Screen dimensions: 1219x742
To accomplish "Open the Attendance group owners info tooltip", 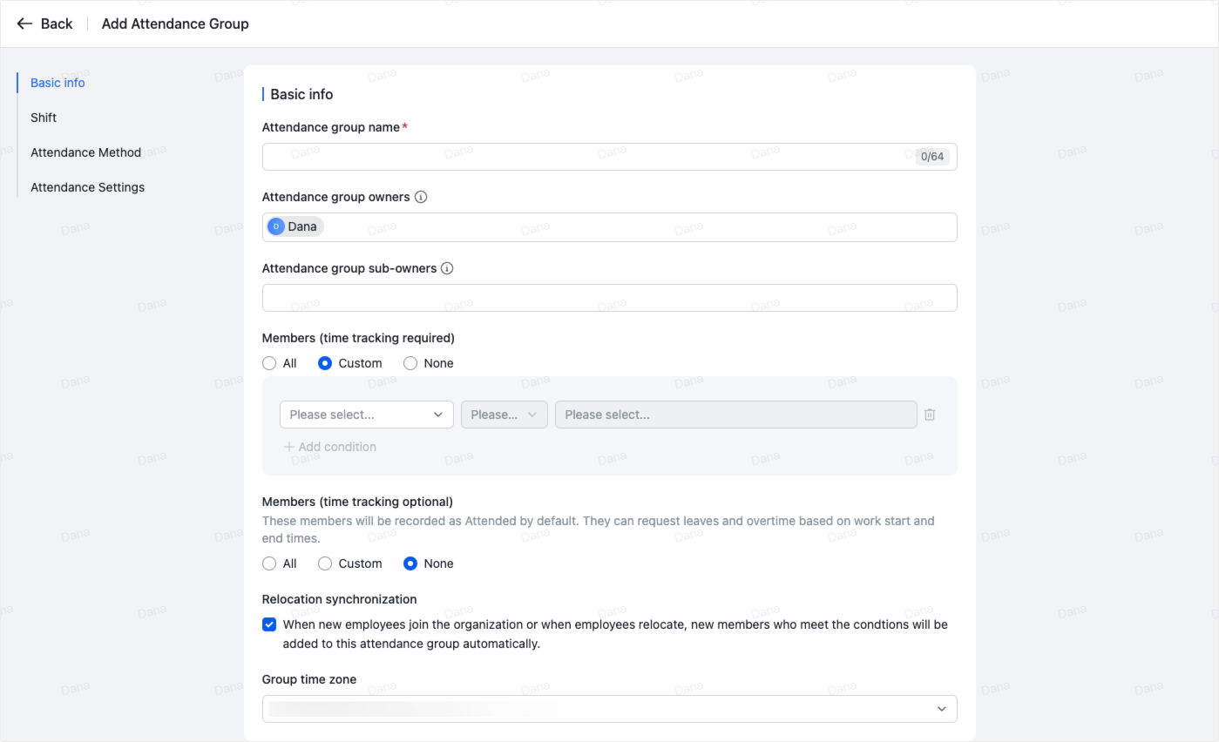I will 421,197.
